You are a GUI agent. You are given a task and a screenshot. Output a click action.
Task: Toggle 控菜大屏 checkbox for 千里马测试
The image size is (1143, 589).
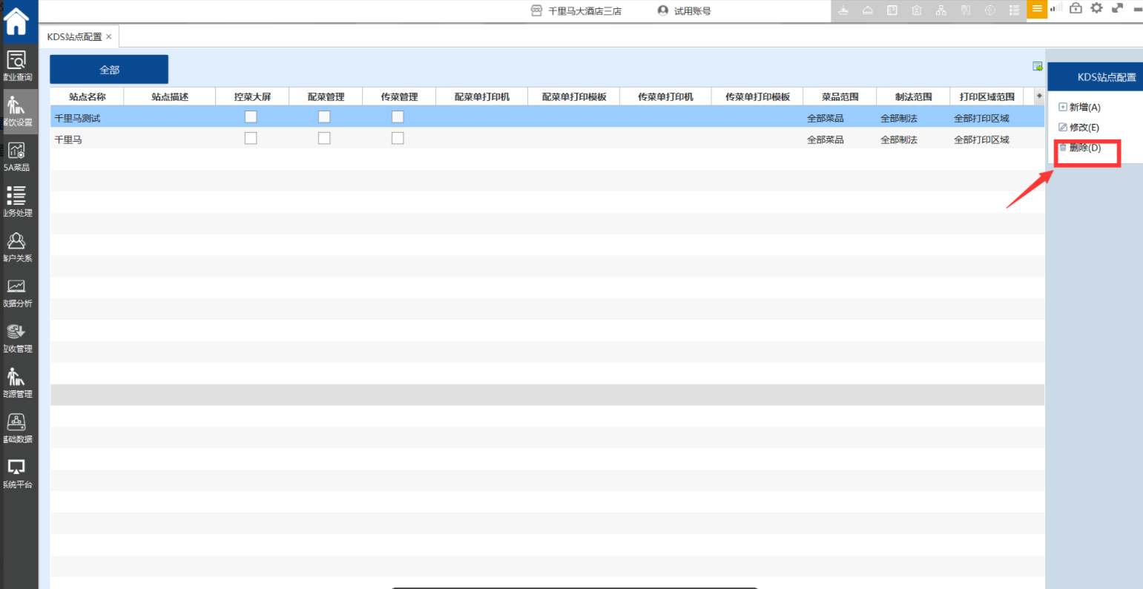[x=251, y=116]
